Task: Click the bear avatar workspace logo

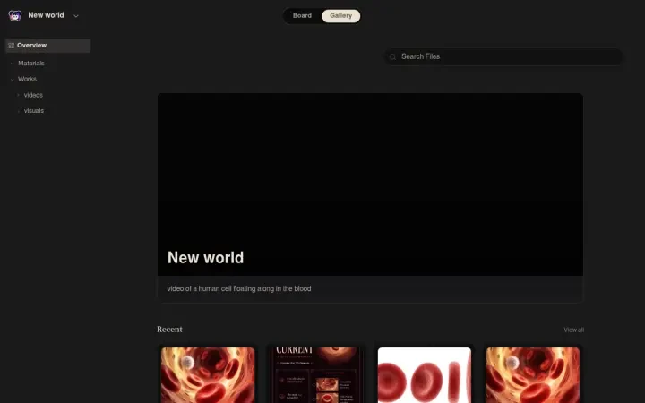Action: click(x=15, y=15)
